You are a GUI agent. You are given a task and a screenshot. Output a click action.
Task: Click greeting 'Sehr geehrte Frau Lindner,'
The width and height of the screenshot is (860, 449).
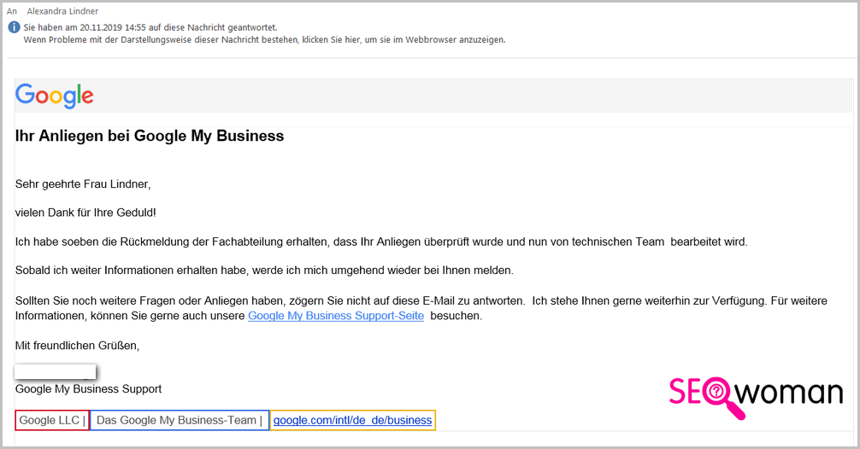[x=83, y=184]
